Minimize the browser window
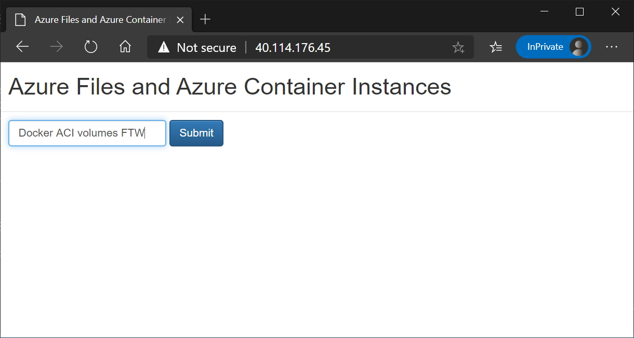Image resolution: width=634 pixels, height=338 pixels. point(544,11)
